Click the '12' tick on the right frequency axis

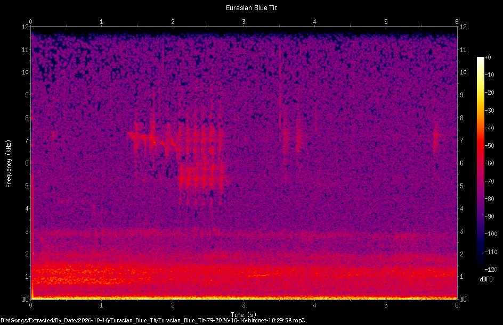[x=463, y=27]
